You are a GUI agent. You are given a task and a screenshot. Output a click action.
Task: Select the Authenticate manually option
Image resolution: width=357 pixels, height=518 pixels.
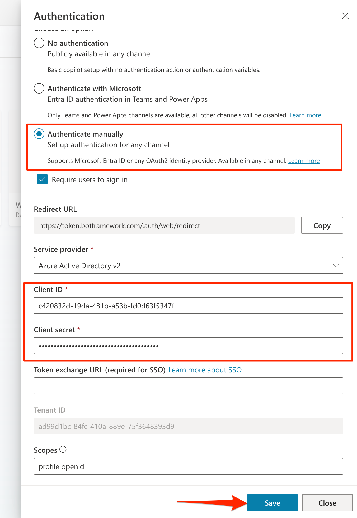[39, 134]
